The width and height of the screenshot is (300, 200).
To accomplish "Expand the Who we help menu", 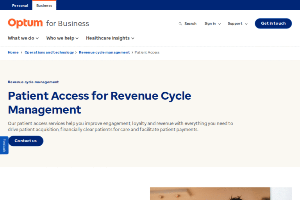I will coord(62,38).
